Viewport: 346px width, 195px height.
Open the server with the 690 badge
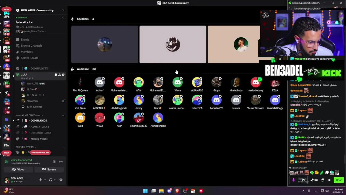tap(6, 101)
